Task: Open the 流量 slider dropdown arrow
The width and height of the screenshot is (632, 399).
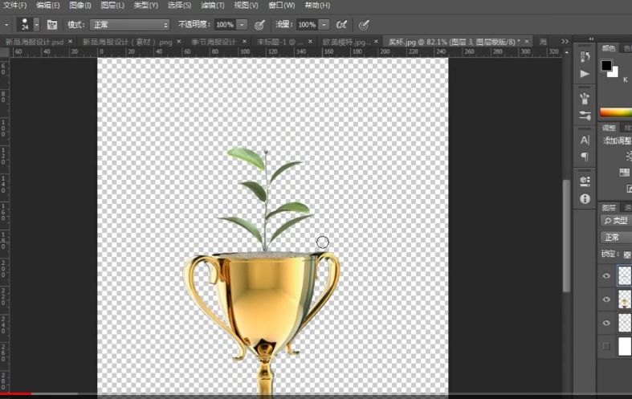Action: (324, 25)
